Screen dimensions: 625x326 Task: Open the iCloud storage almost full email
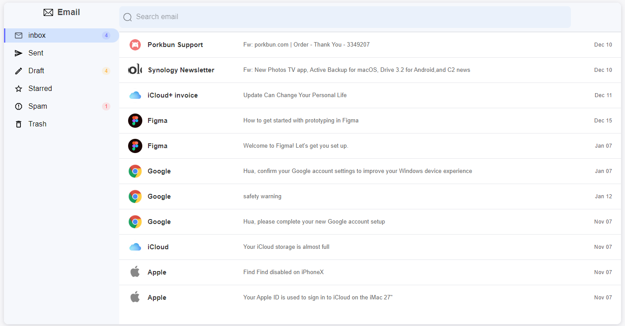[286, 247]
